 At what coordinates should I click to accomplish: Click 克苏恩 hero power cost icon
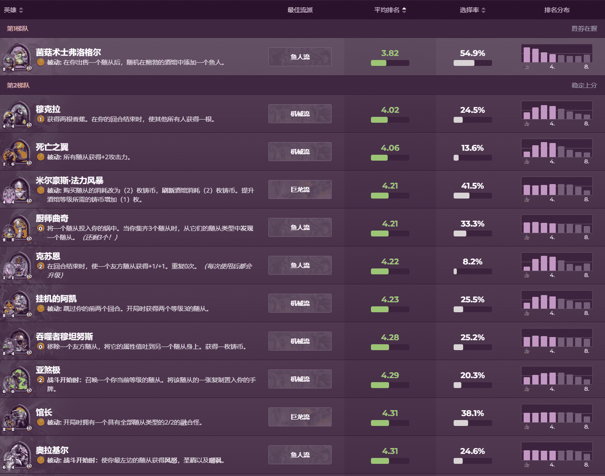[x=41, y=266]
